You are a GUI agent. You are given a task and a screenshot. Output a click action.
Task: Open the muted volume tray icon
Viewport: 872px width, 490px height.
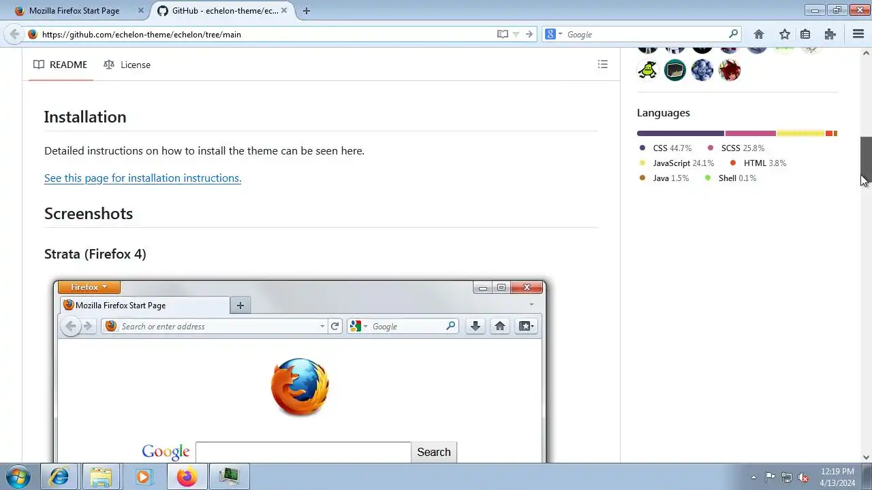pyautogui.click(x=803, y=477)
